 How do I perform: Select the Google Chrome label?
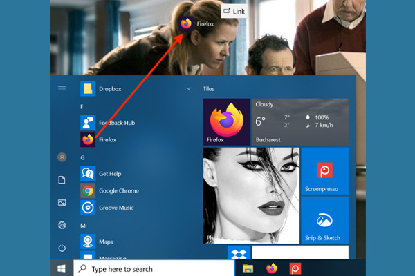tap(119, 190)
